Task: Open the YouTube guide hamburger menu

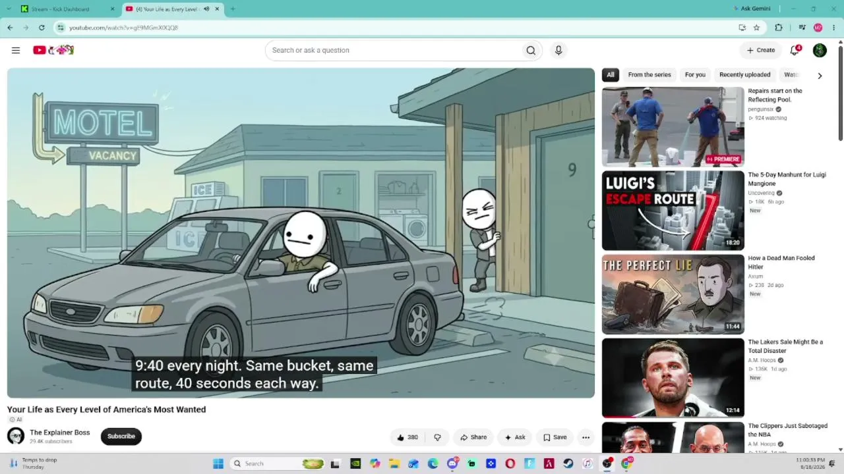Action: coord(16,50)
